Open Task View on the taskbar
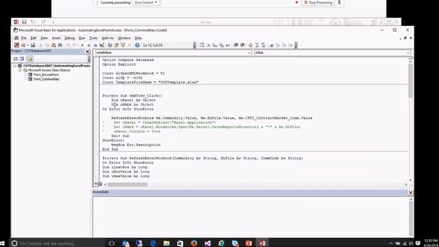This screenshot has height=247, width=439. click(x=111, y=243)
